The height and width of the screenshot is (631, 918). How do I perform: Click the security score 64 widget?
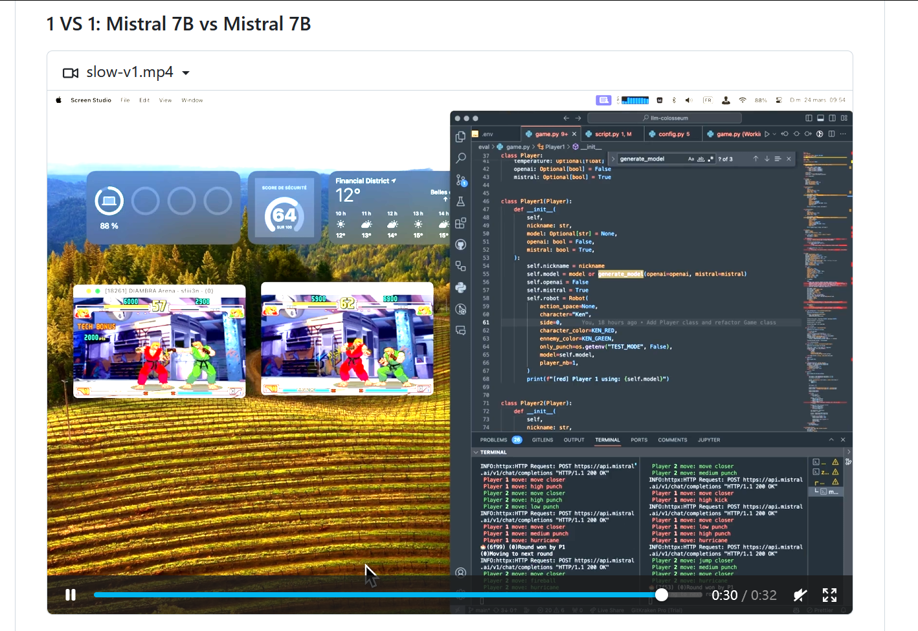(284, 207)
